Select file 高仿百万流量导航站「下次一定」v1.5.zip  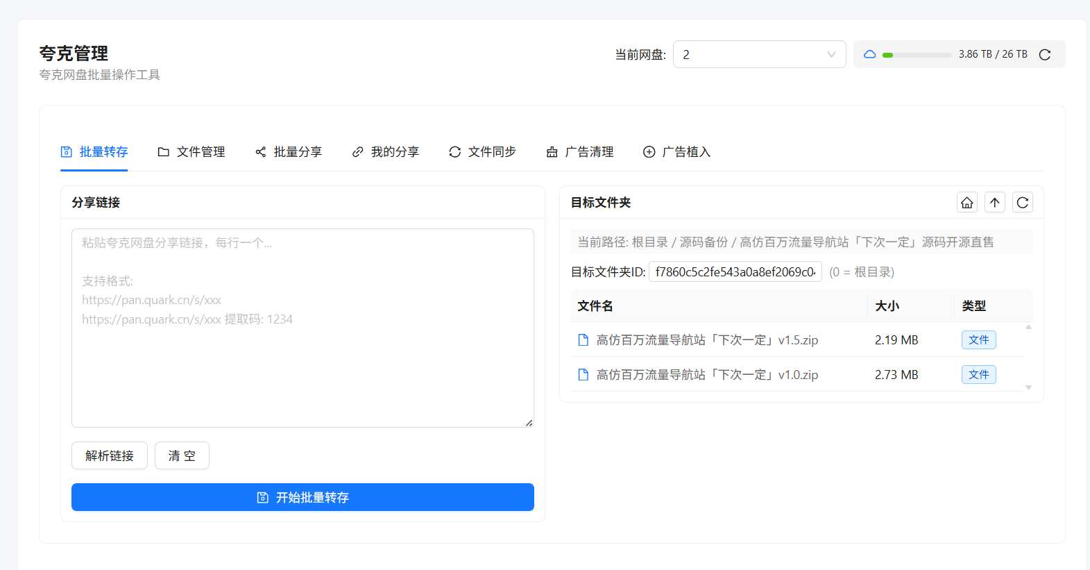tap(707, 340)
